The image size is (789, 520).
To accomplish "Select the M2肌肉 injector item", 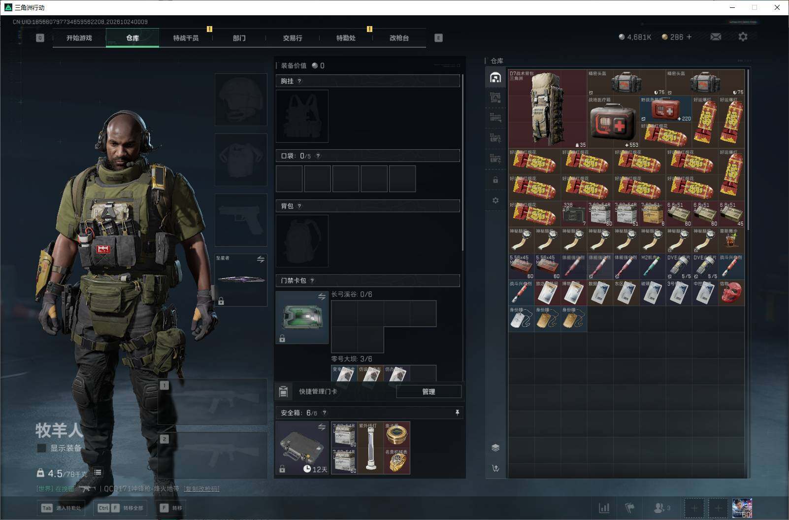I will click(x=652, y=267).
